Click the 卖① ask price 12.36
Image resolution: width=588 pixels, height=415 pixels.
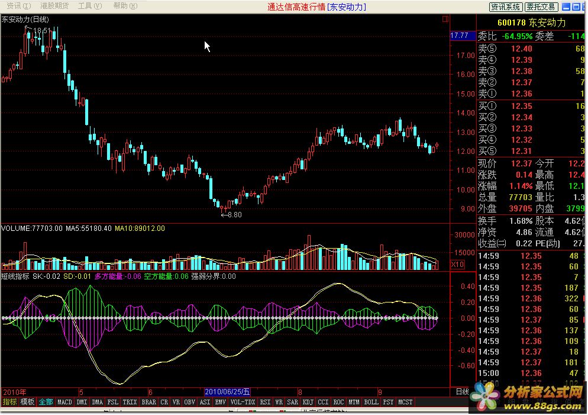click(521, 94)
